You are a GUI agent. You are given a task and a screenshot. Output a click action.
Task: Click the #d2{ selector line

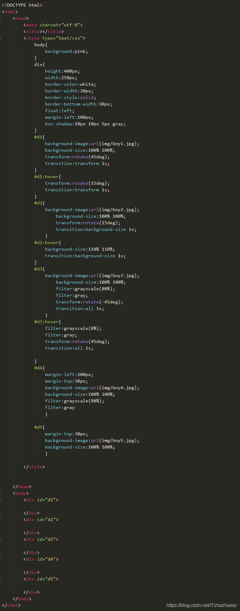click(39, 203)
